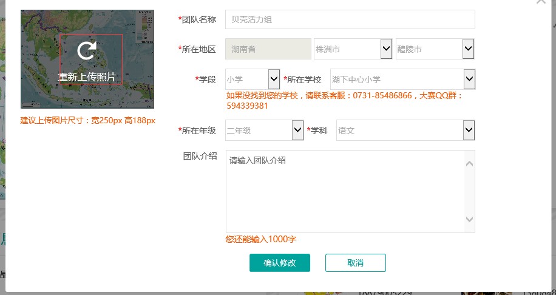Close the dialog with the X icon
This screenshot has width=556, height=295.
(x=541, y=2)
